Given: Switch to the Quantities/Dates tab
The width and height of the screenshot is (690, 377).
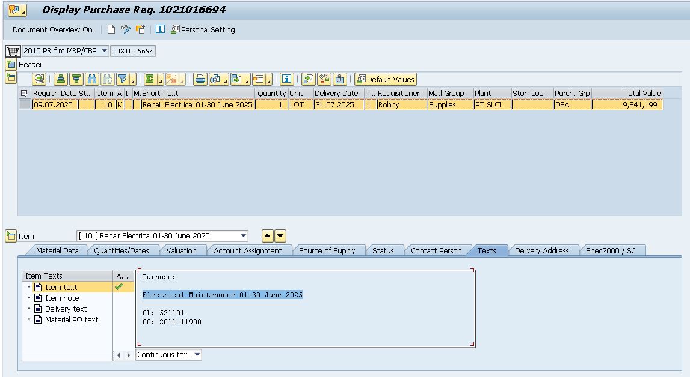Looking at the screenshot, I should coord(122,250).
